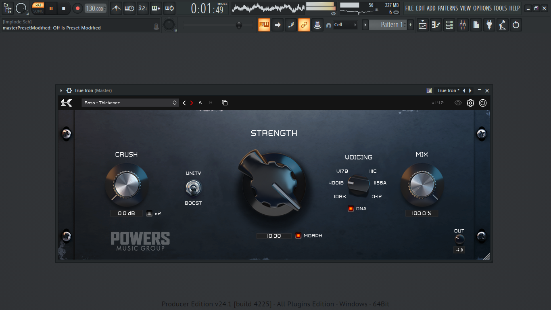
Task: Open the preset grid icon beside True Iron title
Action: point(429,90)
